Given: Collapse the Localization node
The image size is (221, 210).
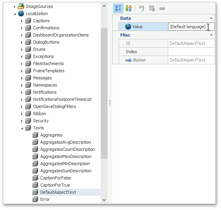Looking at the screenshot, I should (x=15, y=14).
